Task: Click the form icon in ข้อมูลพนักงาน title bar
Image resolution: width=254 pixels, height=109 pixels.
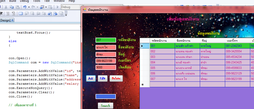Action: pos(84,10)
